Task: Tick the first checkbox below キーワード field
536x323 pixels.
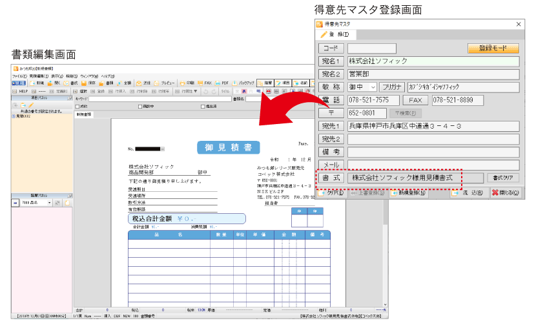Action: click(x=77, y=107)
